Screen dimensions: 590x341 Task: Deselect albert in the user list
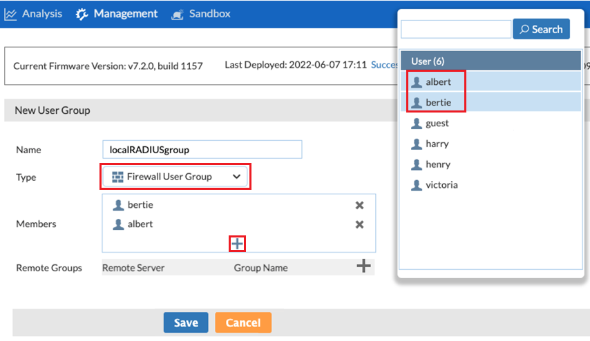click(x=438, y=81)
